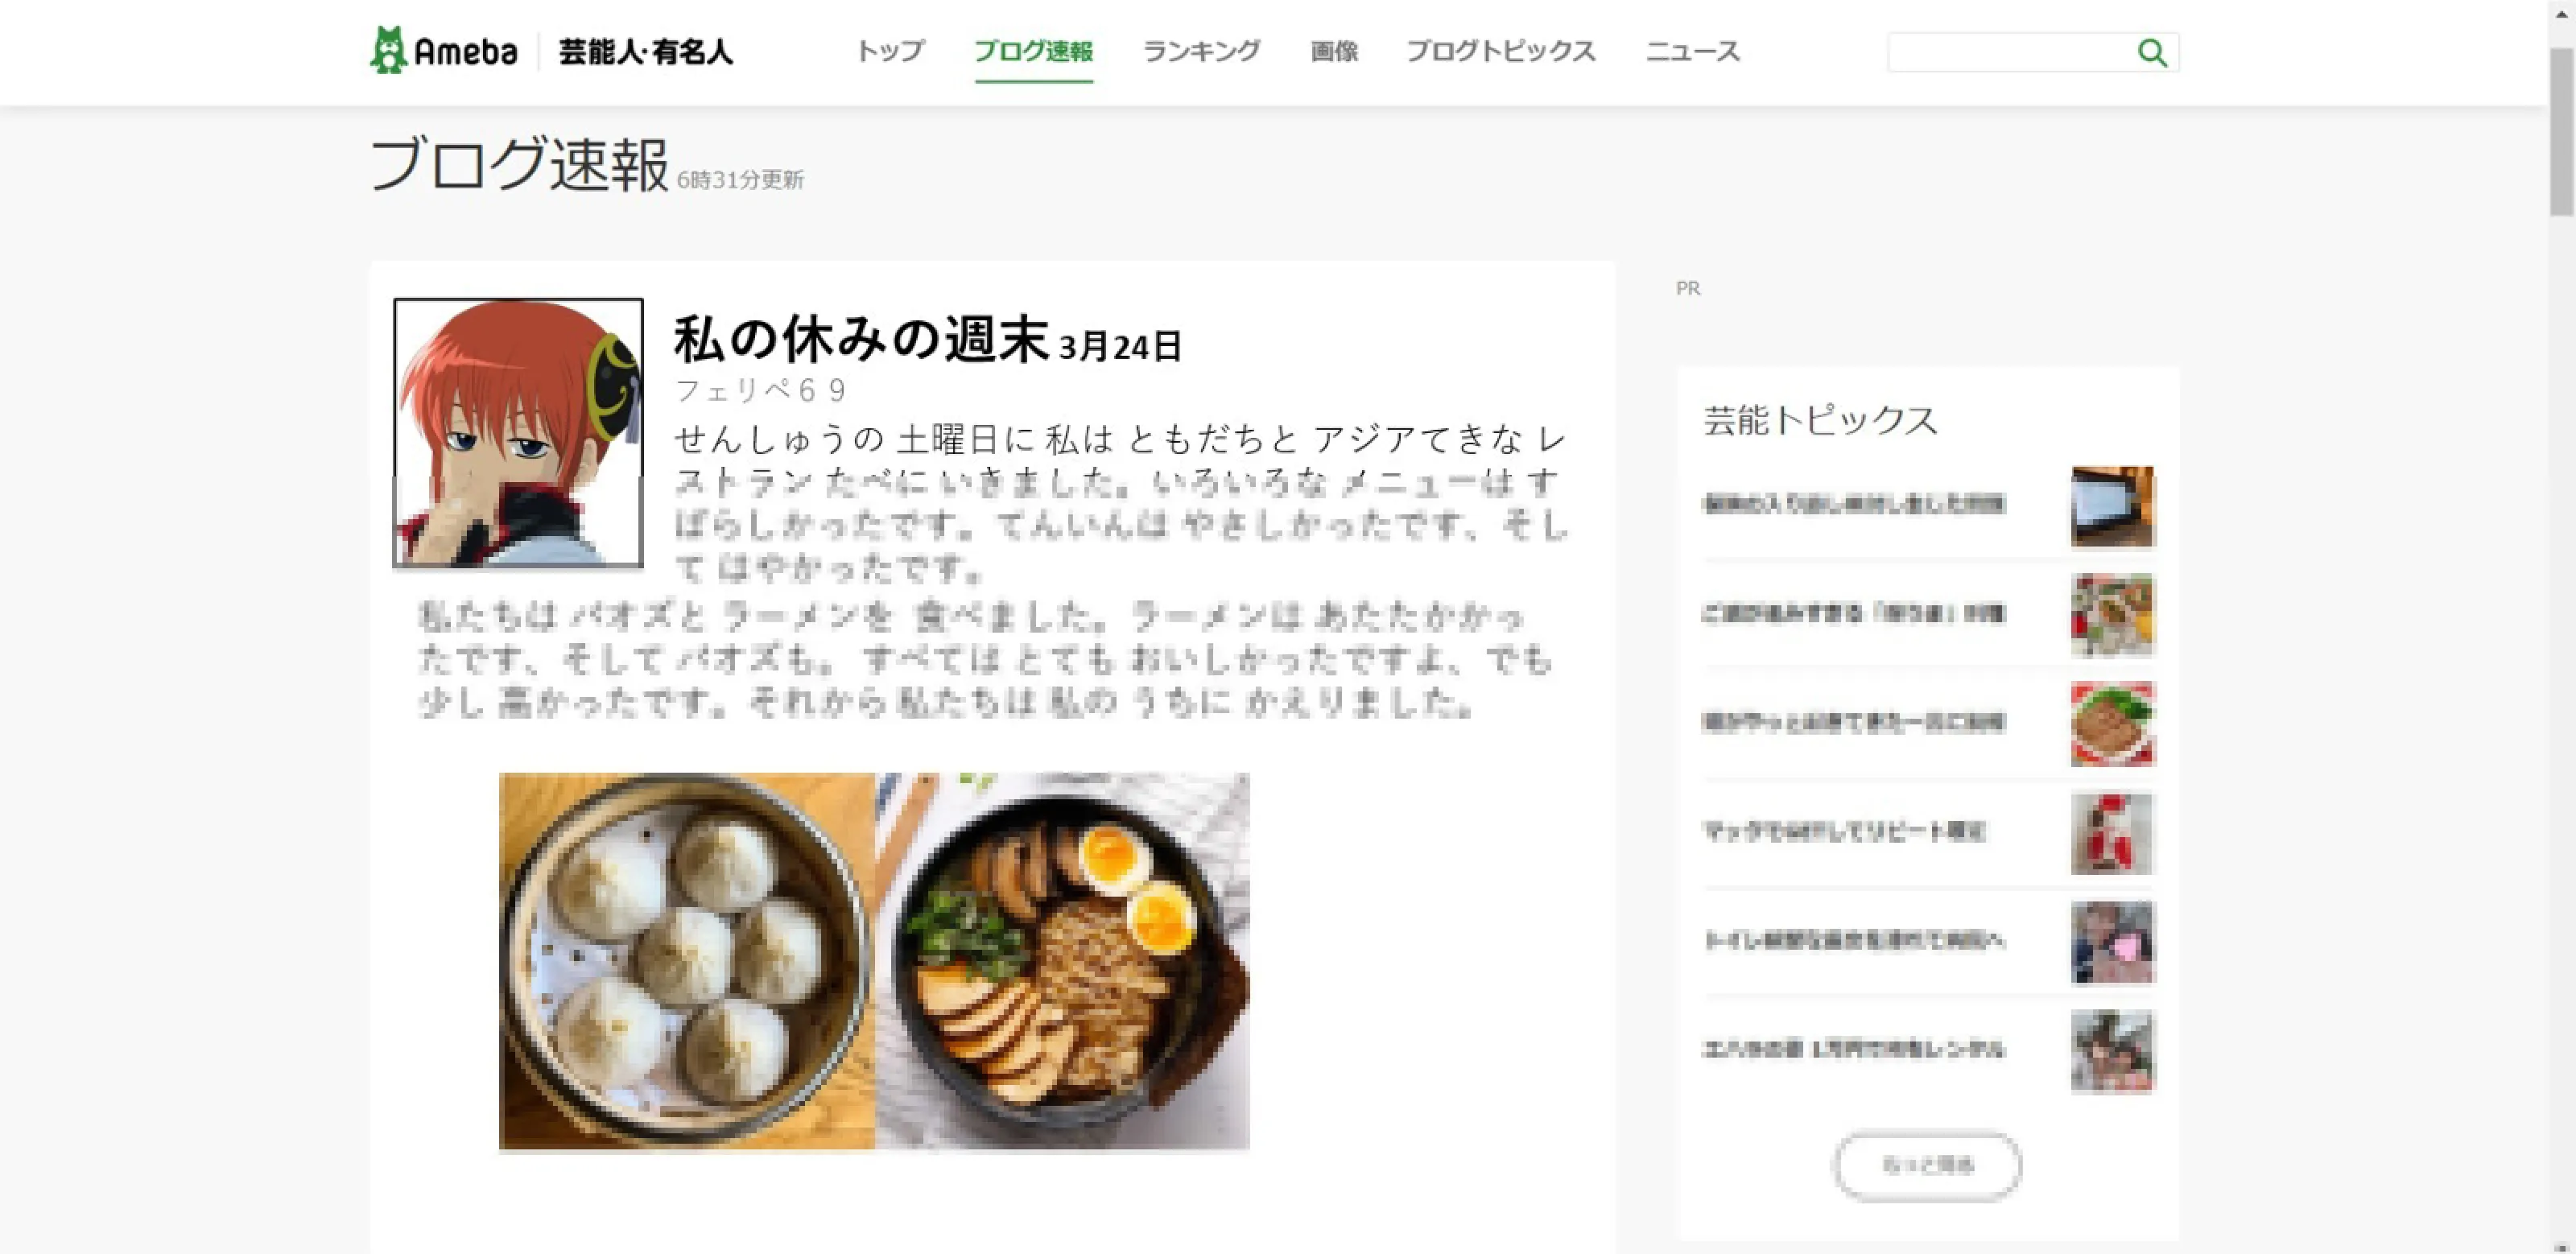Open the second topic thumbnail with salad

coord(2112,615)
